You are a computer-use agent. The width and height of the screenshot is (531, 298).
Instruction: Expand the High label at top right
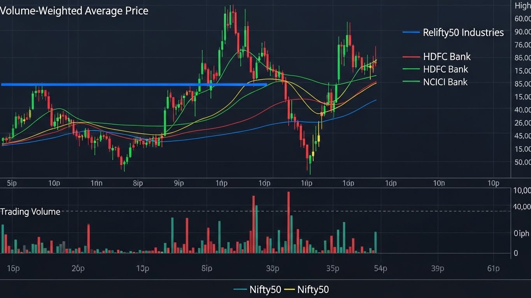click(x=524, y=5)
